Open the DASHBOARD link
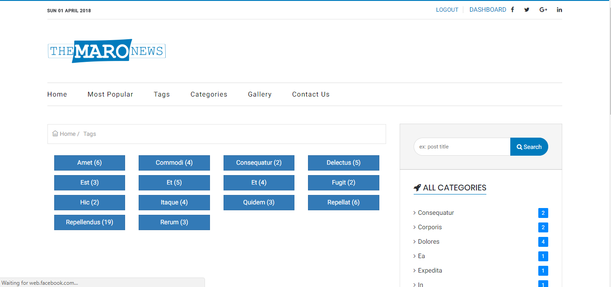Viewport: 611px width, 287px height. [x=488, y=9]
